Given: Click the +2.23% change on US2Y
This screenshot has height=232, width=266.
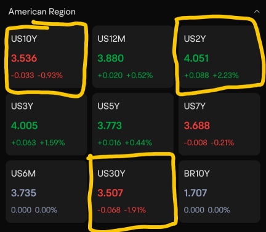Looking at the screenshot, I should pyautogui.click(x=226, y=75).
